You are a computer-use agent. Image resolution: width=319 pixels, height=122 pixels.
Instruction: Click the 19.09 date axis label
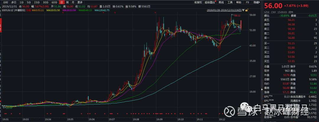click(x=159, y=120)
